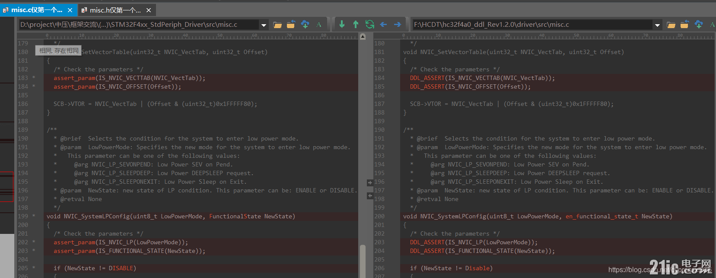Click right-pointing copy arrow in center gutter
The height and width of the screenshot is (278, 716).
click(x=370, y=182)
